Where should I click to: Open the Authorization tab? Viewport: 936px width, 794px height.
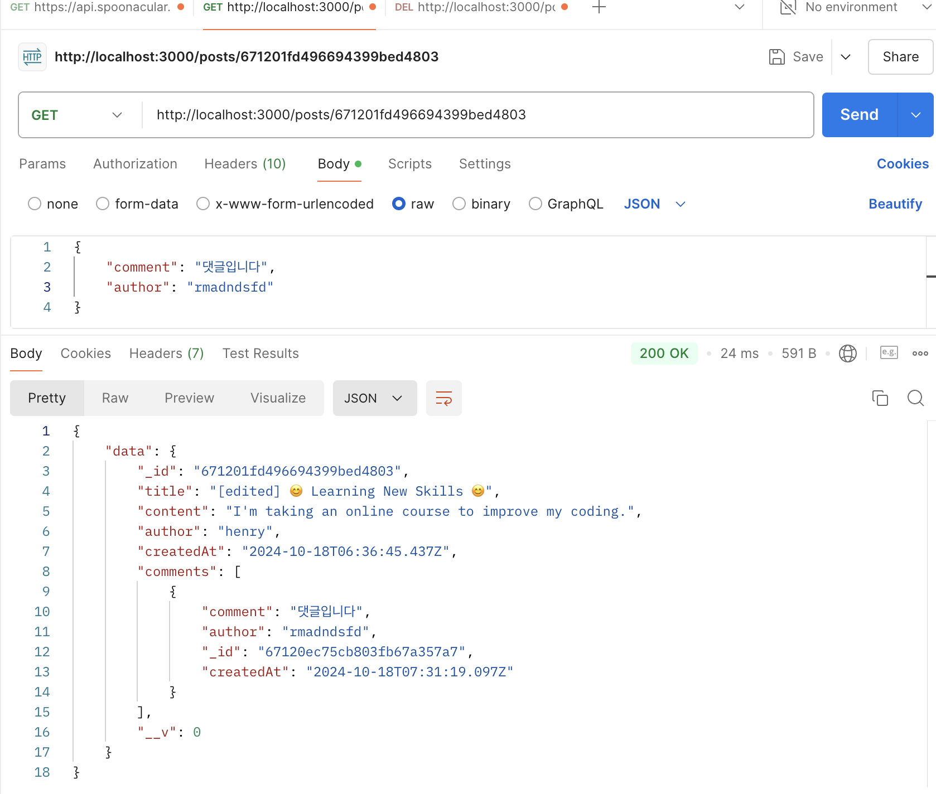click(x=135, y=164)
